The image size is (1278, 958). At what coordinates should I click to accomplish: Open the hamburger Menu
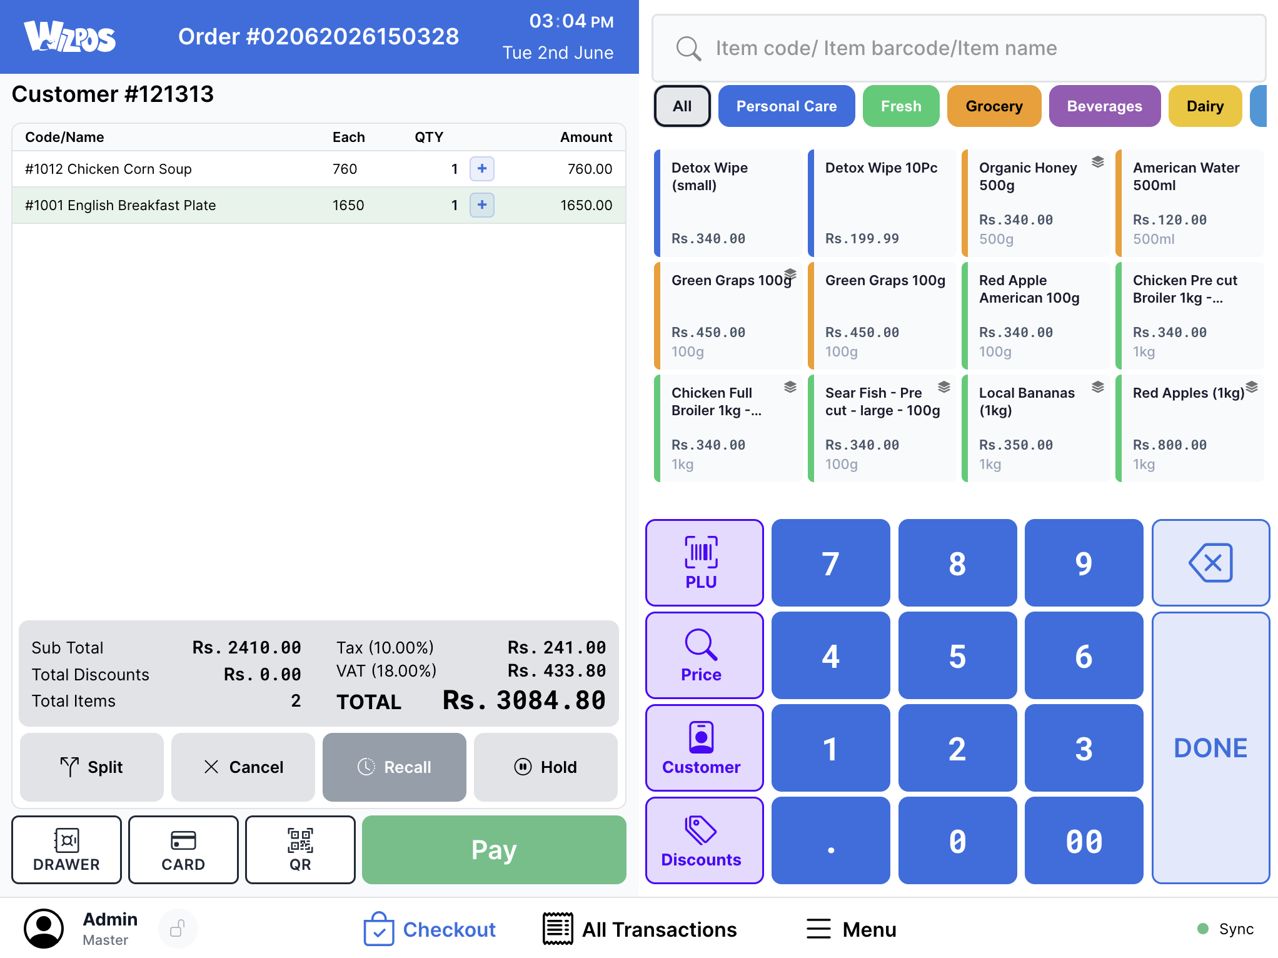pos(851,929)
